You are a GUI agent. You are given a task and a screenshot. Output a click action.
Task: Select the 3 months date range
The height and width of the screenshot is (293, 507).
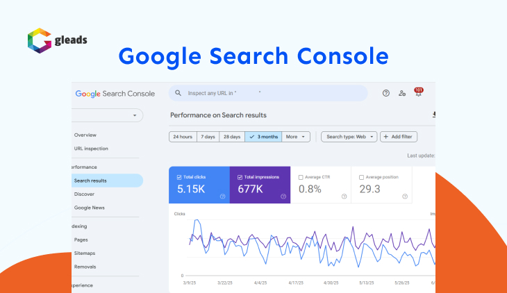(263, 137)
